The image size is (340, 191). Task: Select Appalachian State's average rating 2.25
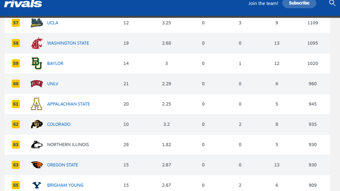[167, 104]
